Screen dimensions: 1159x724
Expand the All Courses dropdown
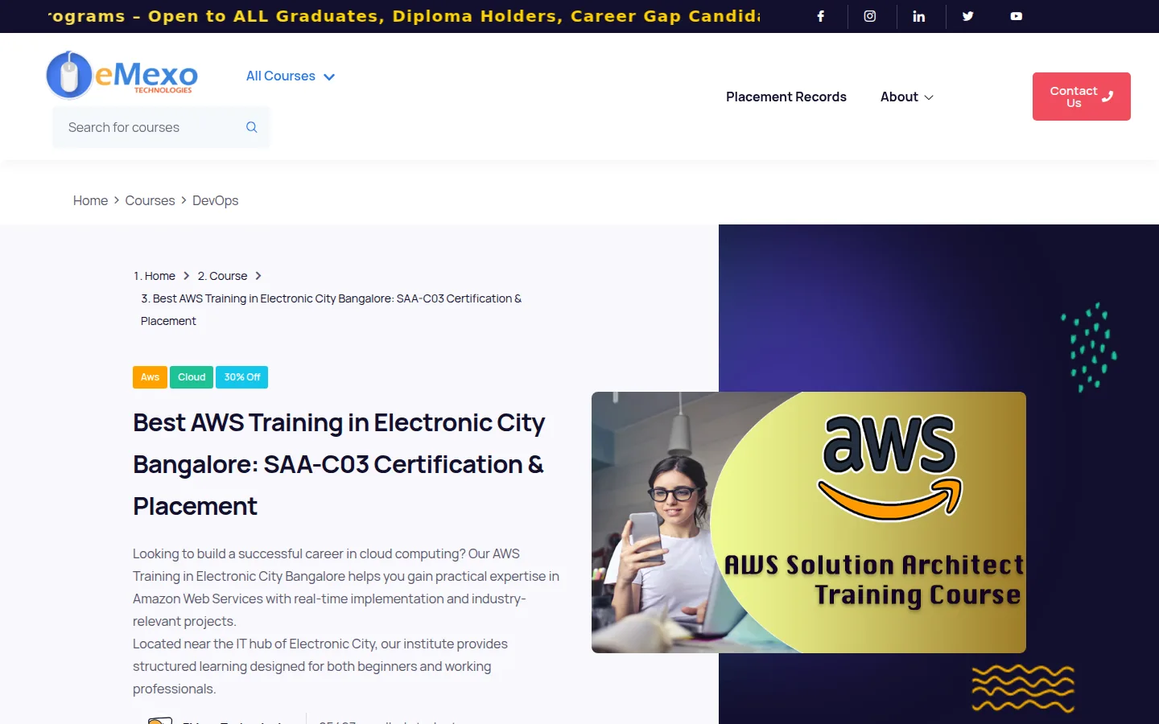[291, 76]
